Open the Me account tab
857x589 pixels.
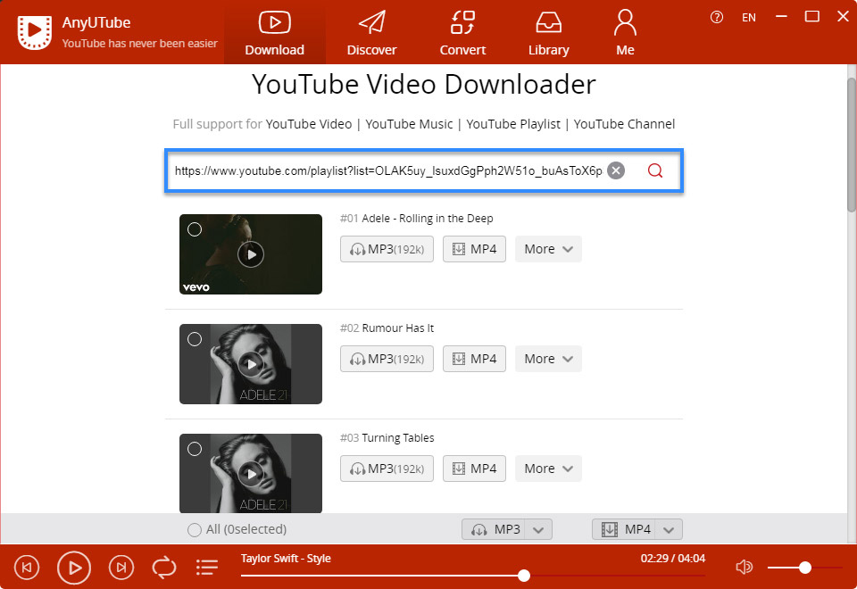click(x=625, y=33)
